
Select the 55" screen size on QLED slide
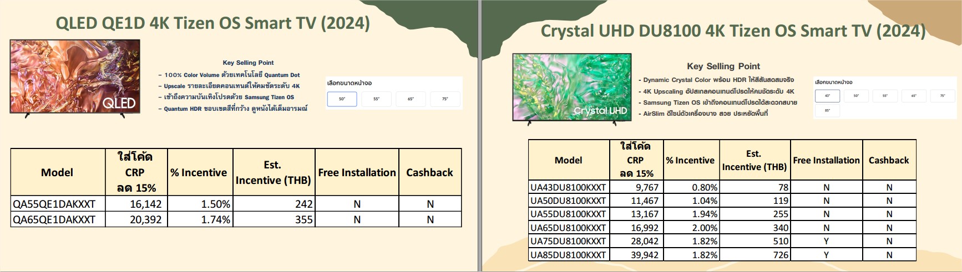tap(376, 99)
